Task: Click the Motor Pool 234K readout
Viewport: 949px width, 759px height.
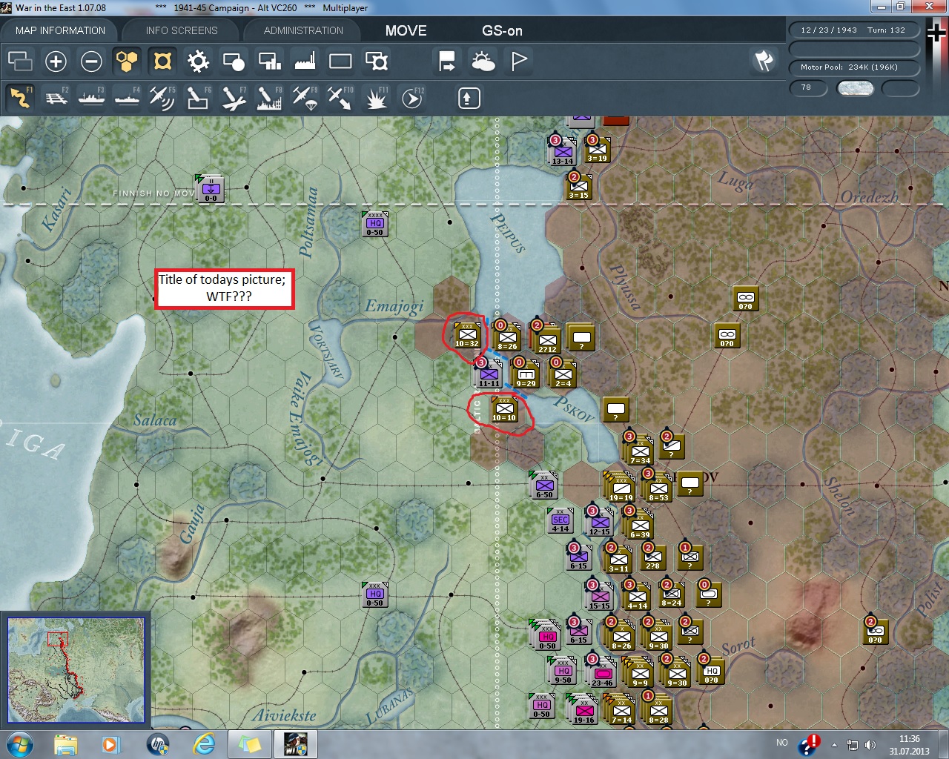Action: (853, 67)
